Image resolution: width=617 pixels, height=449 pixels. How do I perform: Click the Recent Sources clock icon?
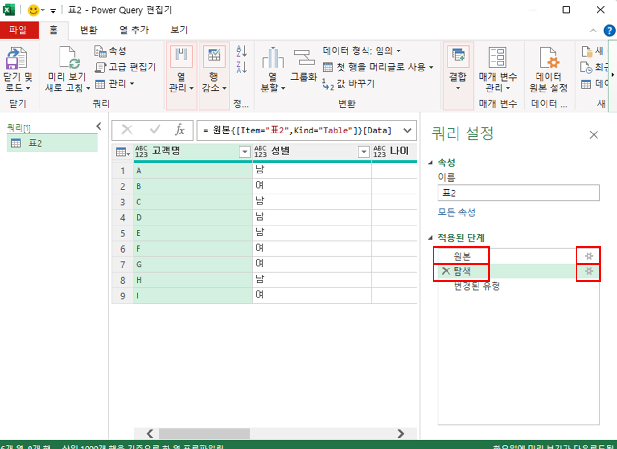[x=587, y=67]
